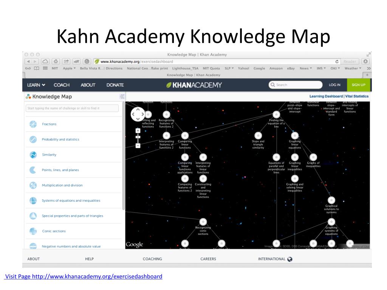Image resolution: width=387 pixels, height=290 pixels.
Task: Click the COACHING footer link
Action: [x=152, y=259]
